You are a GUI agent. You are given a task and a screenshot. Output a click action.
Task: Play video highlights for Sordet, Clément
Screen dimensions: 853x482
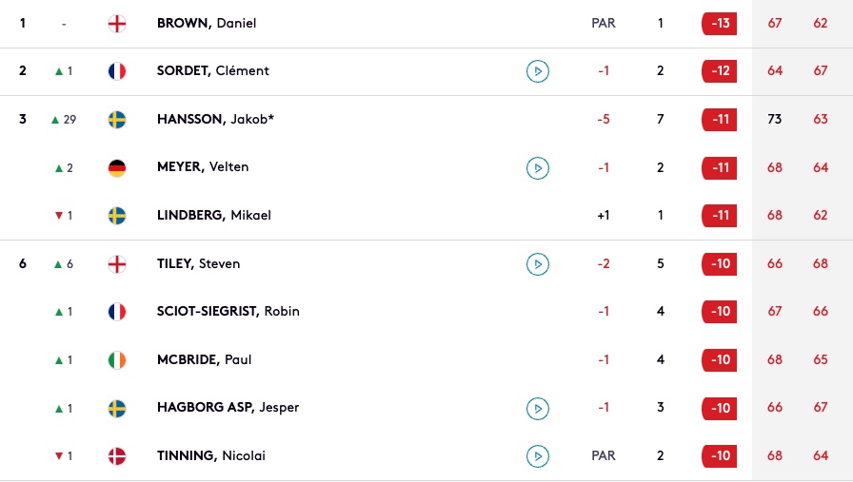pyautogui.click(x=538, y=71)
